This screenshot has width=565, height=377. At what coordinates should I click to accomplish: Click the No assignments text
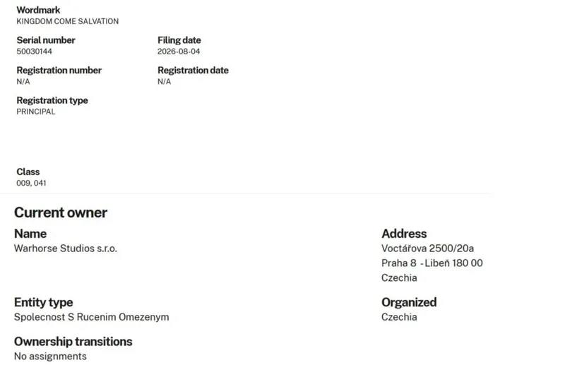pyautogui.click(x=50, y=357)
